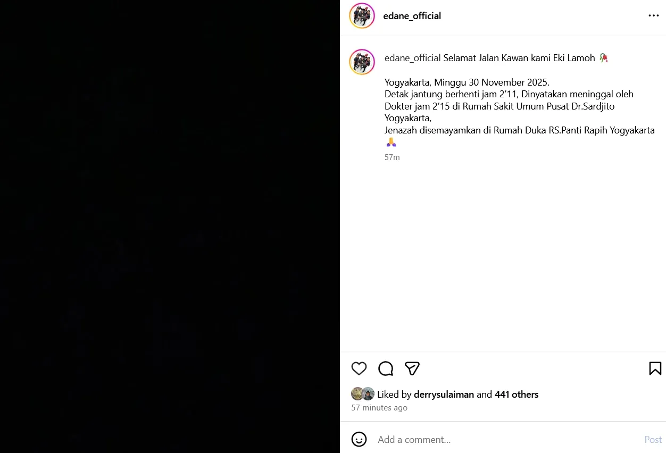666x453 pixels.
Task: View the 441 others who liked
Action: (517, 395)
